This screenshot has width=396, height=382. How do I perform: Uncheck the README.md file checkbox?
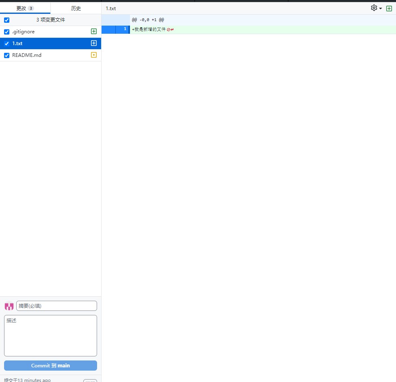(6, 55)
